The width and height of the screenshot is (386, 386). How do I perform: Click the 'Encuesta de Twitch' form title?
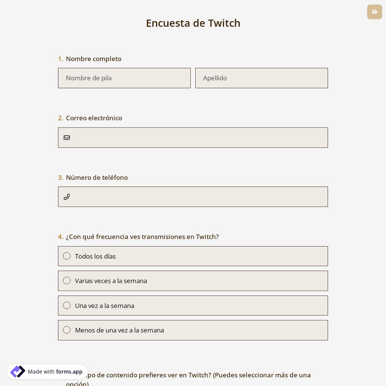point(193,23)
